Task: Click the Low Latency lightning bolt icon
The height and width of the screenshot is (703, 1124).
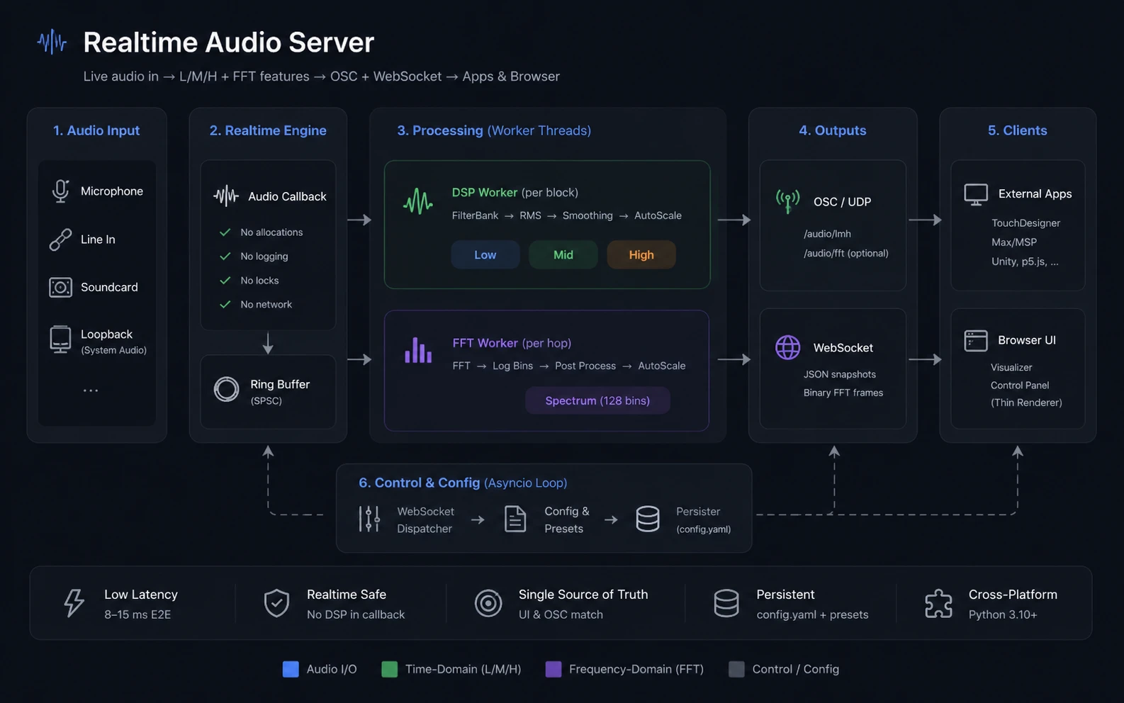Action: tap(74, 603)
